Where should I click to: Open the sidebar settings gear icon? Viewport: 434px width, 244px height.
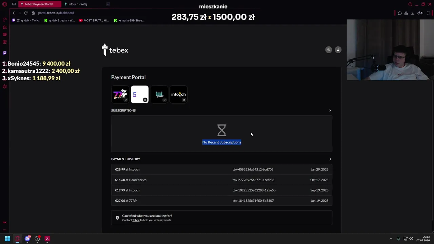5,86
